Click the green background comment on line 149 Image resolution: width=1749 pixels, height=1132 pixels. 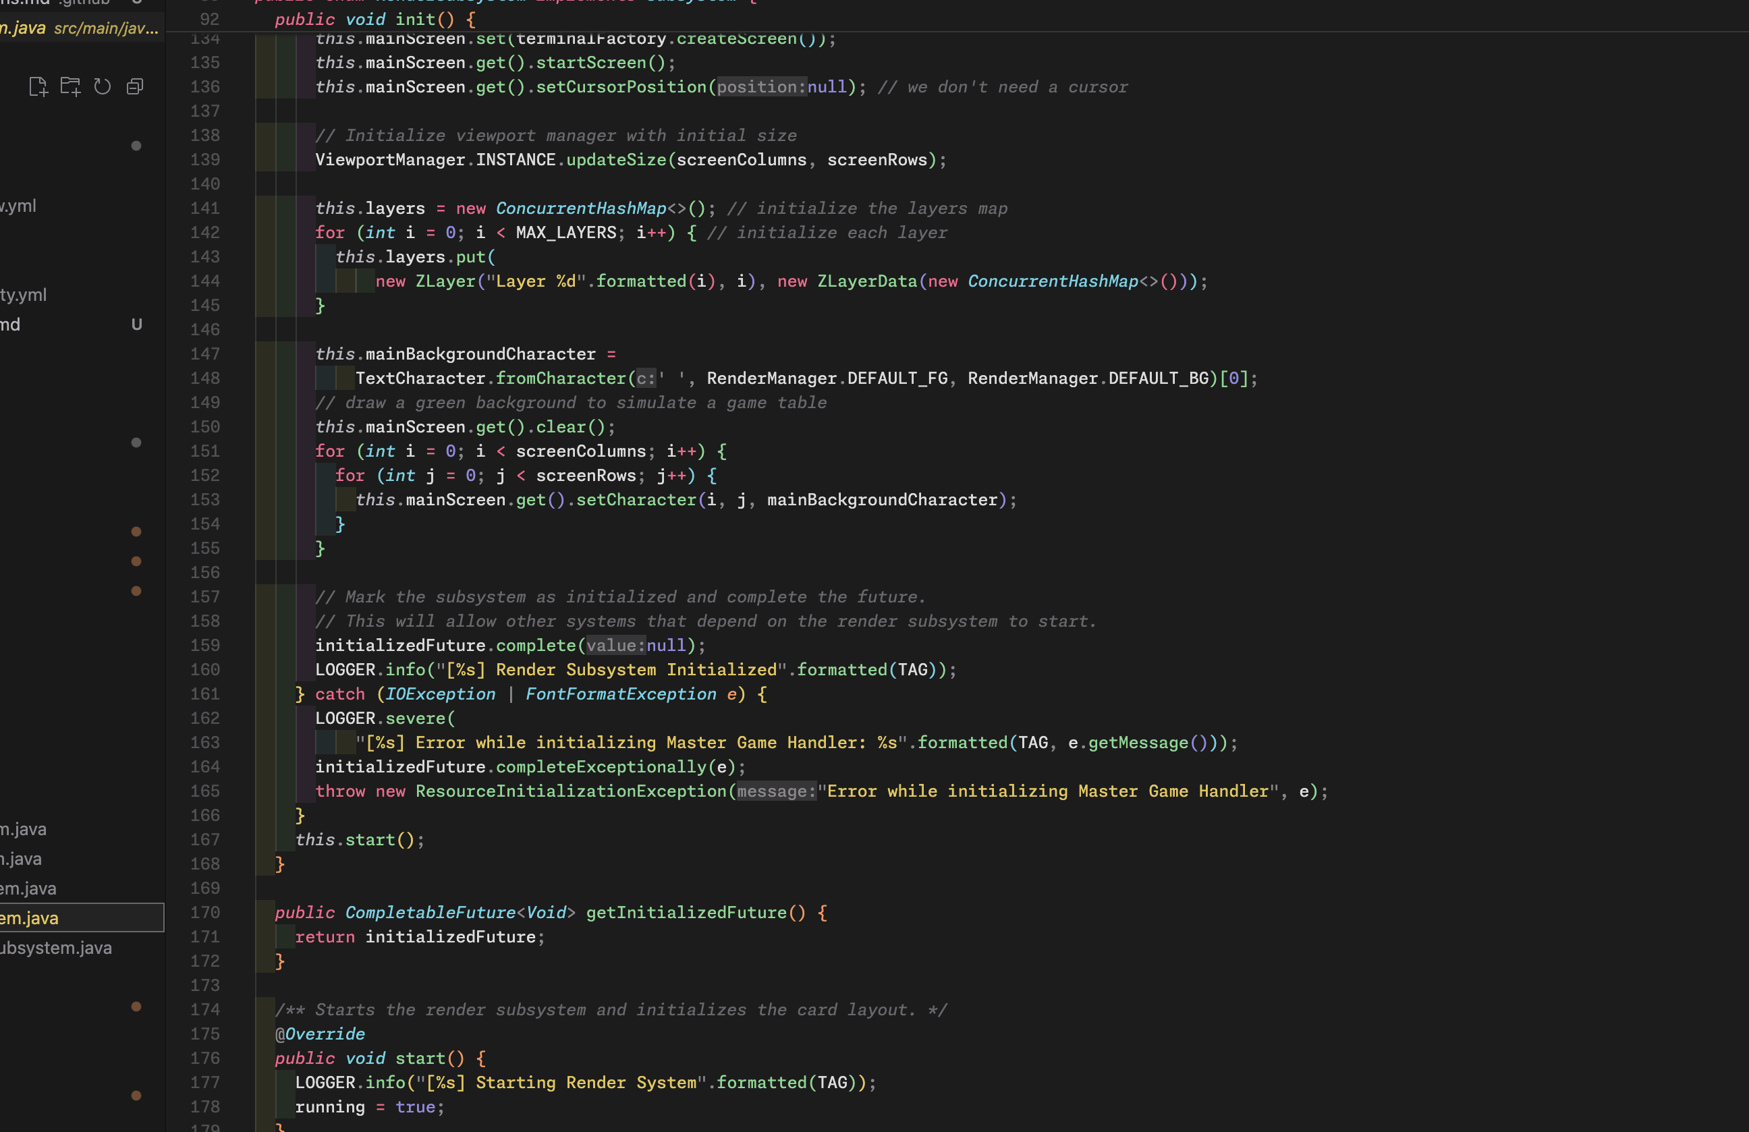pos(571,403)
